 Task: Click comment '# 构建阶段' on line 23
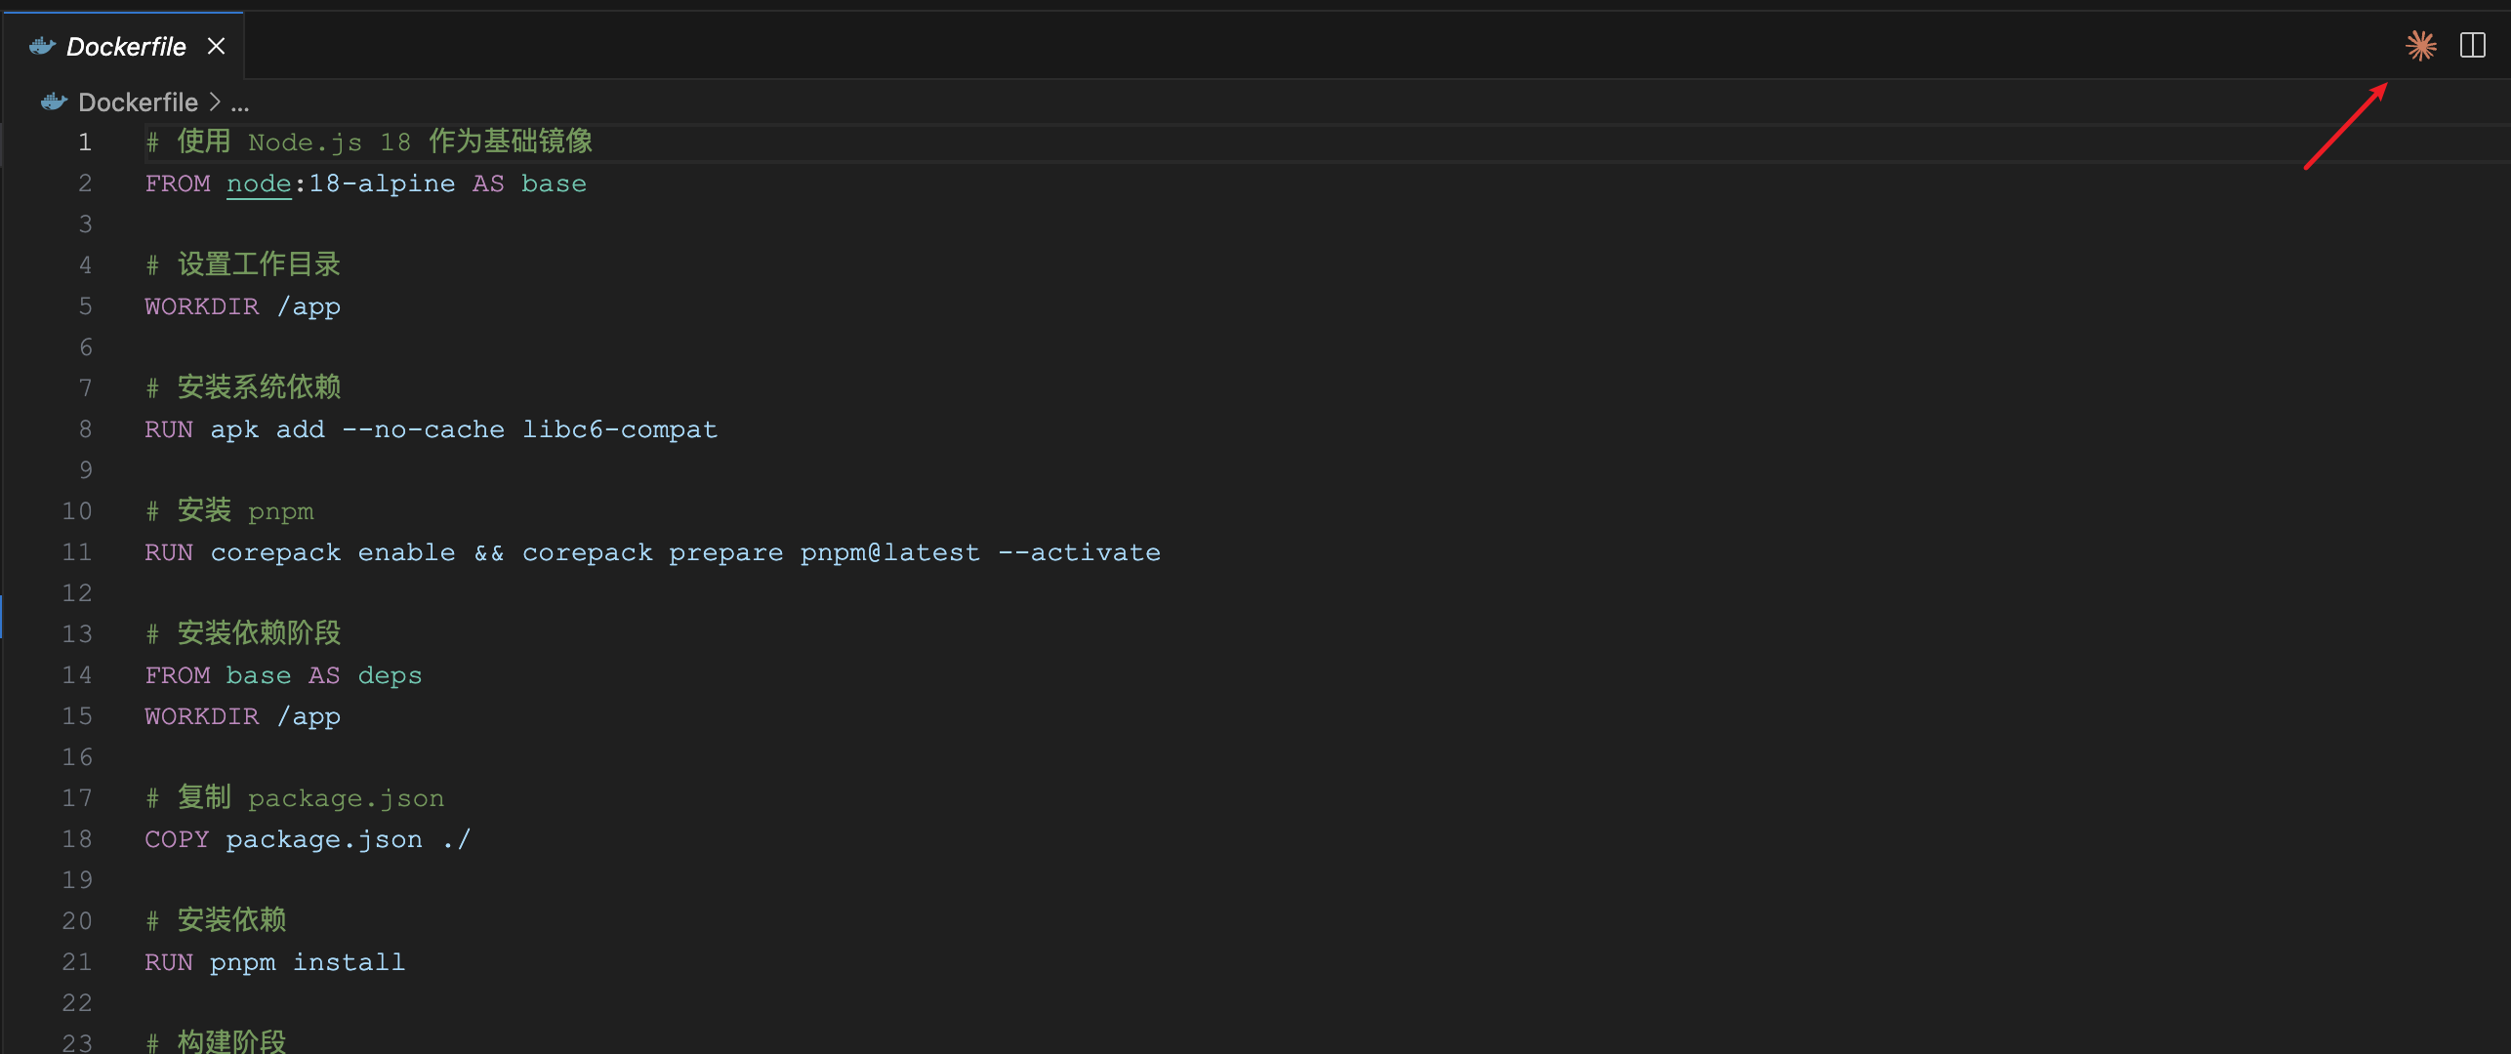coord(216,1041)
